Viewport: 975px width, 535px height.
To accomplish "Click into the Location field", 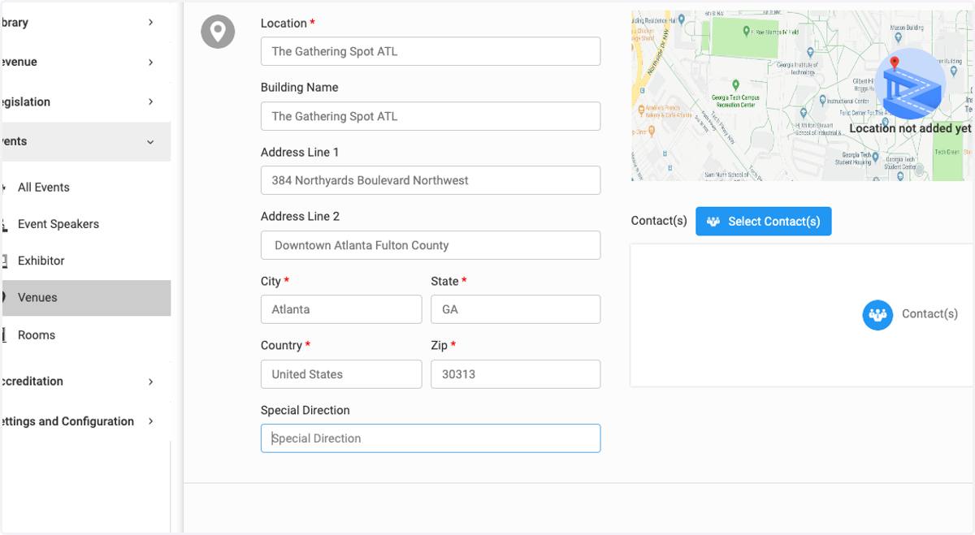I will (431, 51).
